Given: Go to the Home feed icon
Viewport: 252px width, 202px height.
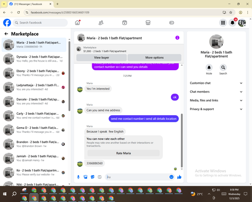Looking at the screenshot, I should [x=78, y=23].
